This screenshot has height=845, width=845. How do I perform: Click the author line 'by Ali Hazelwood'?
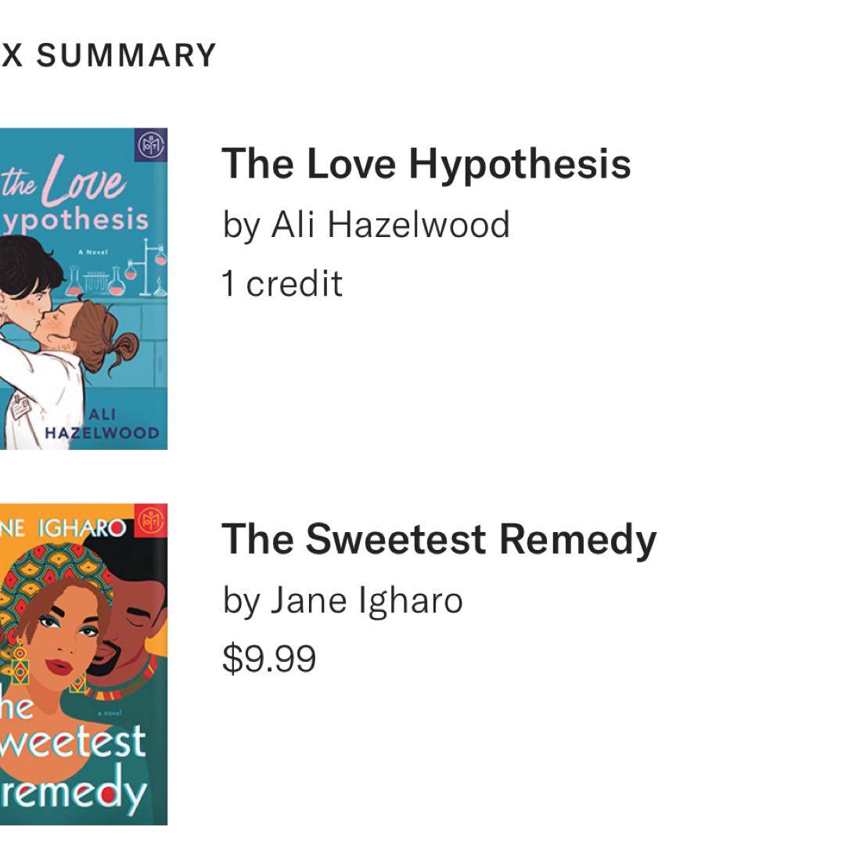point(366,225)
